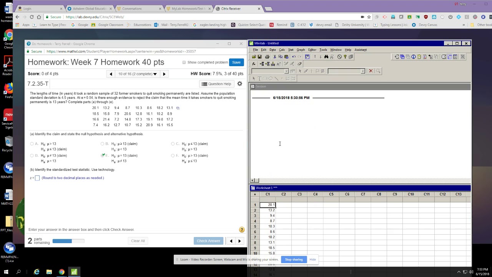
Task: Click the red X icon in Minitab toolbar
Action: coord(371,71)
